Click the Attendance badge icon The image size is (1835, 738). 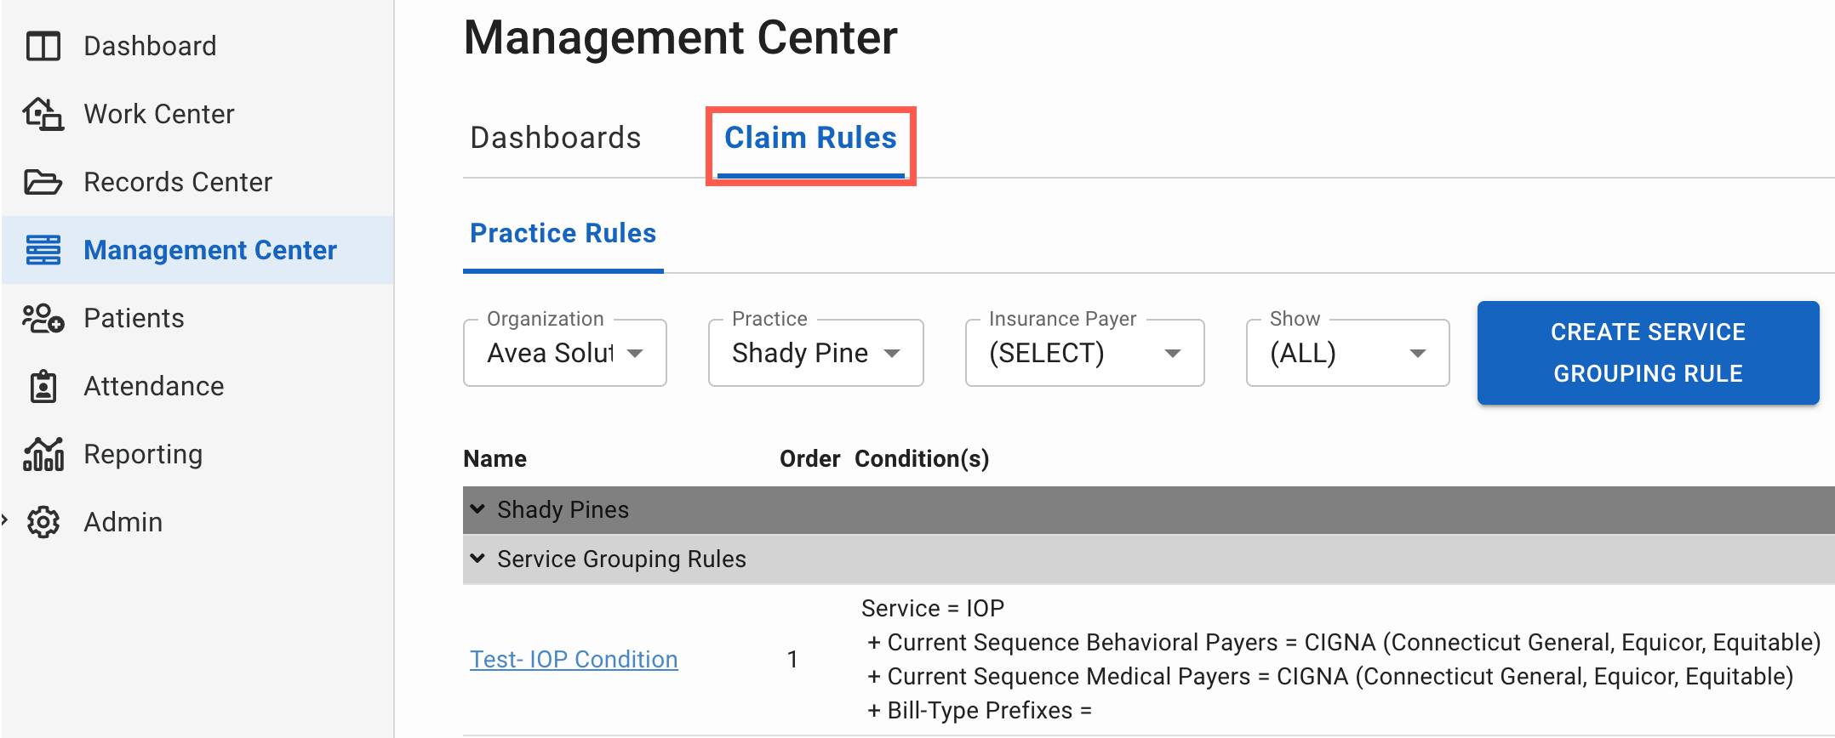click(43, 386)
